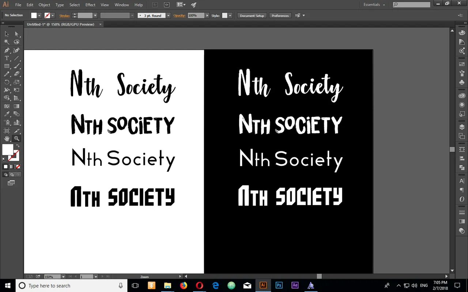Select the Eyedropper tool
Image resolution: width=468 pixels, height=292 pixels.
(x=7, y=114)
